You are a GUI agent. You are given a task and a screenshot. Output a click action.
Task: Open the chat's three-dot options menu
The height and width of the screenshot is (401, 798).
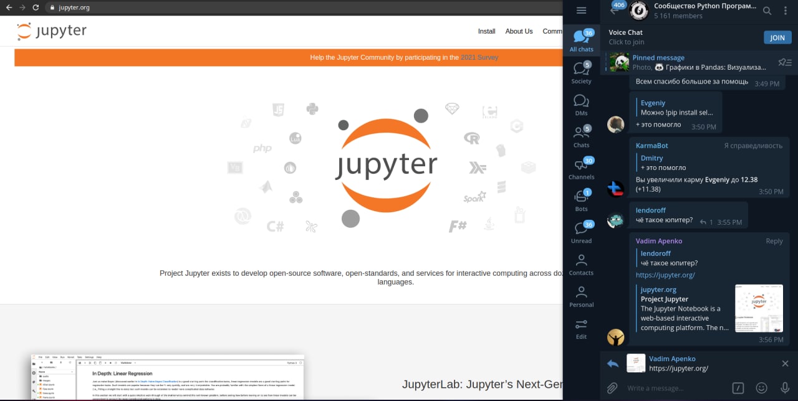(x=785, y=11)
